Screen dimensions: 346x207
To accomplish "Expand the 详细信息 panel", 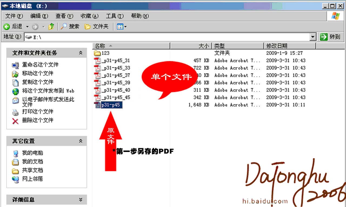I will click(x=81, y=200).
